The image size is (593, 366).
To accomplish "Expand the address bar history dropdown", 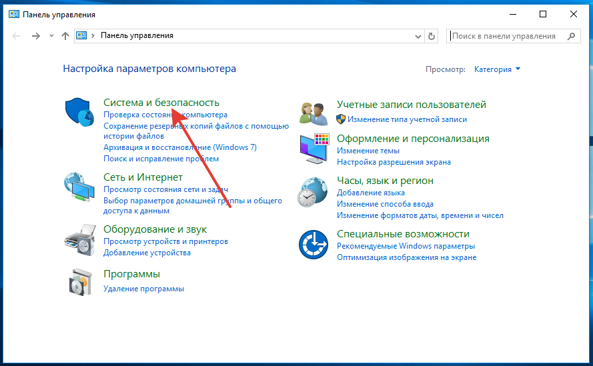I will (418, 37).
